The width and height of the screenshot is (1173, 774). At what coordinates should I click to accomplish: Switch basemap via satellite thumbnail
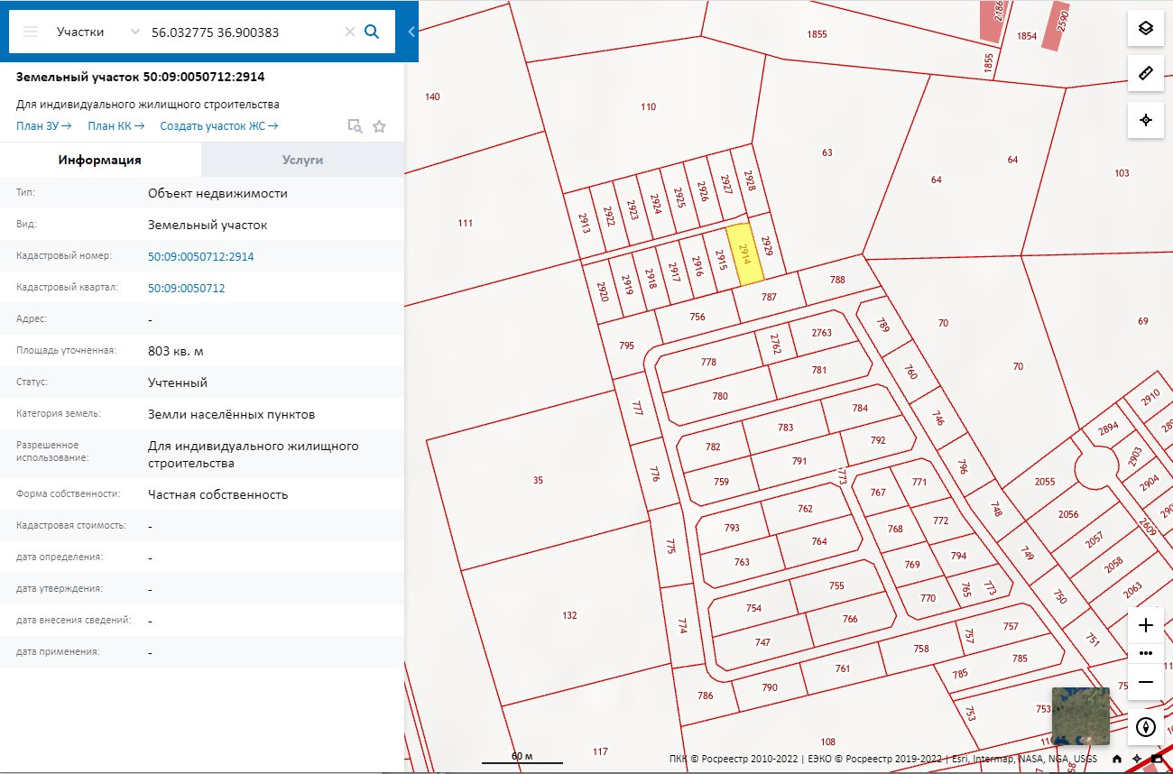click(x=1081, y=716)
